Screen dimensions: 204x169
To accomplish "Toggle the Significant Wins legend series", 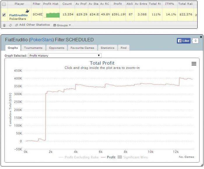I will coord(133,157).
